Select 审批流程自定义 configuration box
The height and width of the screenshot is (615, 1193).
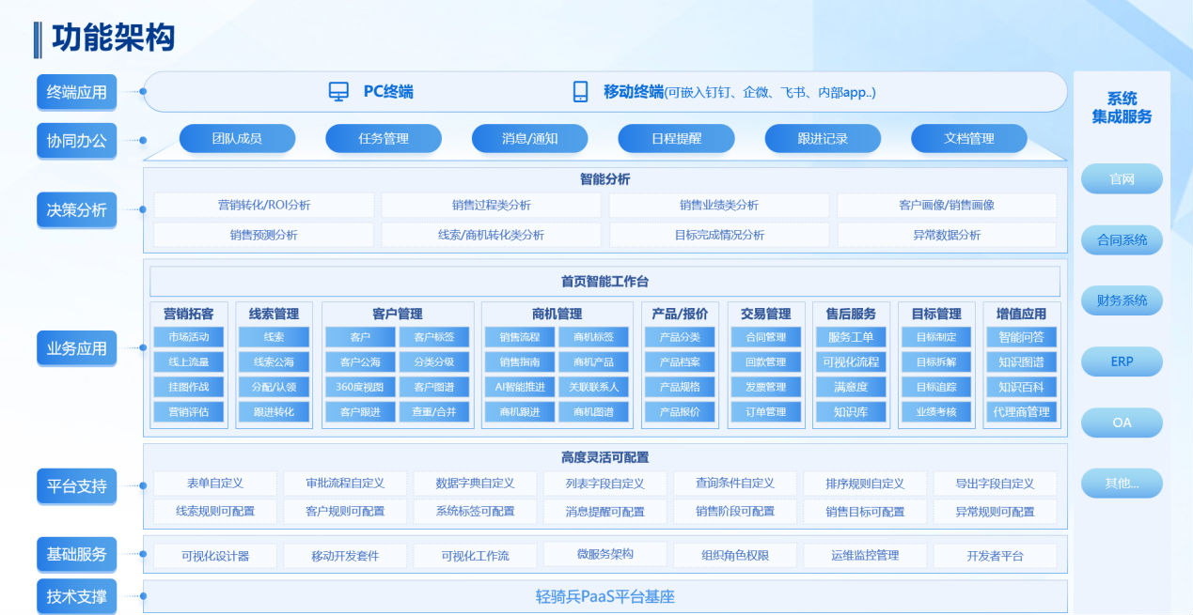pos(345,484)
